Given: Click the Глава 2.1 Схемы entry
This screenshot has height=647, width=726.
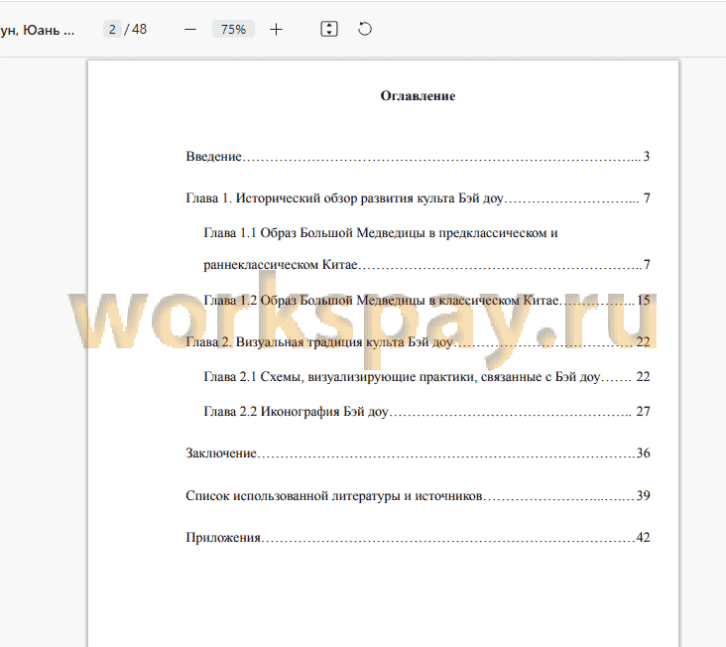Looking at the screenshot, I should pos(426,377).
